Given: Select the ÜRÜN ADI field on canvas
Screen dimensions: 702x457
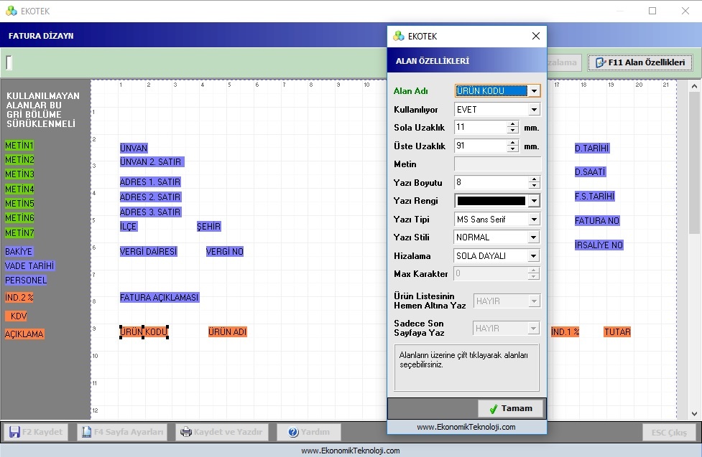Looking at the screenshot, I should 228,331.
